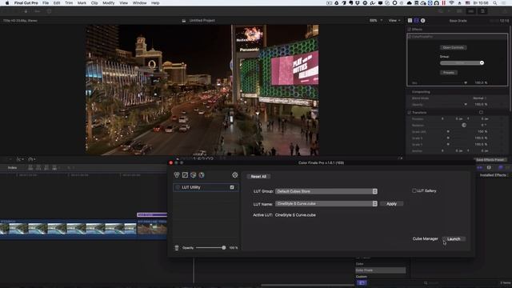Click append clip edit icon
Viewport: 512px width, 288px height.
(x=46, y=168)
